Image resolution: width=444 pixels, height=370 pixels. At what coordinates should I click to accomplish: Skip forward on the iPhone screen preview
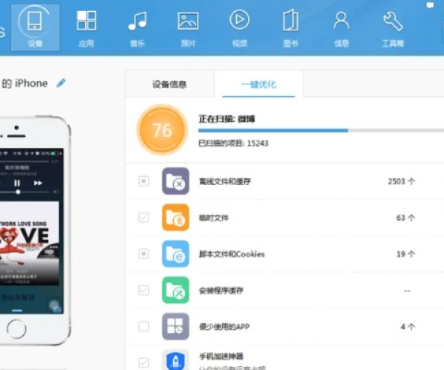click(x=38, y=183)
